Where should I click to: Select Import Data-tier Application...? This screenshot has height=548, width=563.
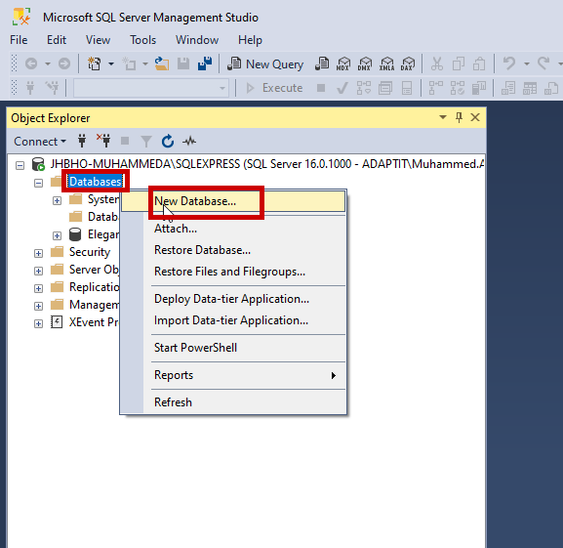[x=233, y=320]
